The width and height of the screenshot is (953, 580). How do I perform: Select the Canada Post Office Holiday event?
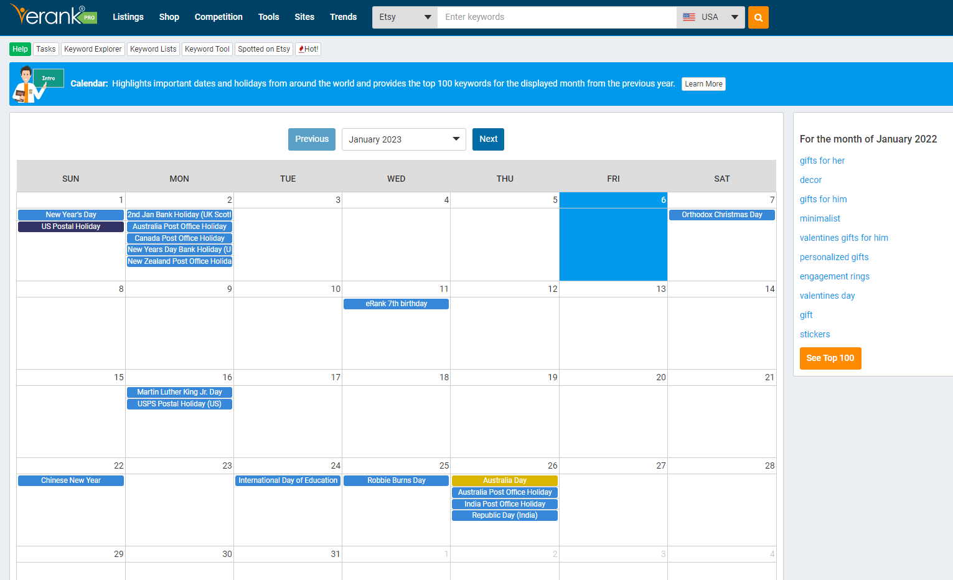point(179,238)
